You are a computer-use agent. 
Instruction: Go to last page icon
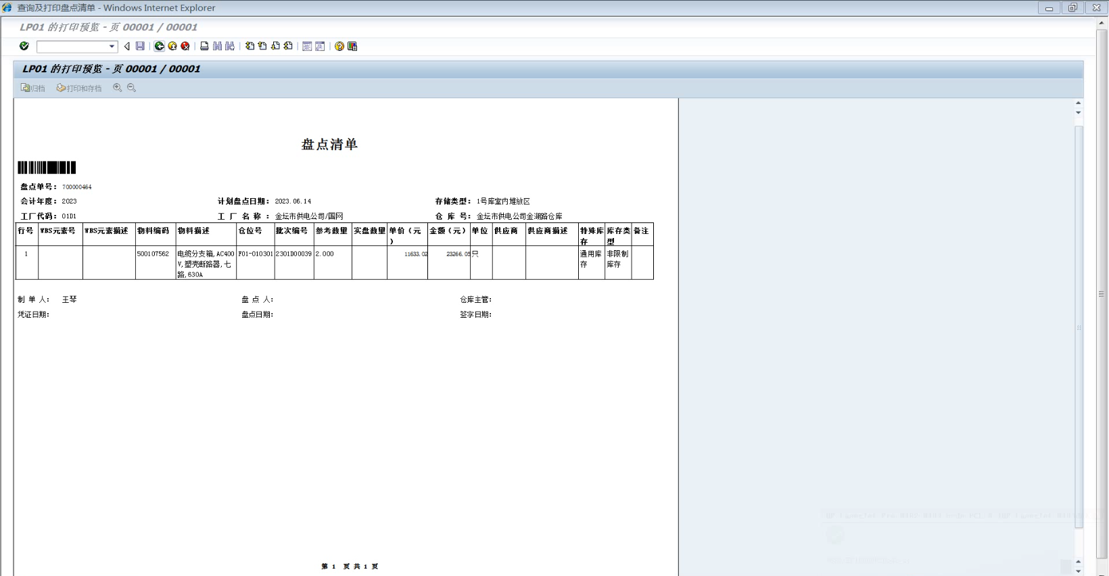(289, 46)
